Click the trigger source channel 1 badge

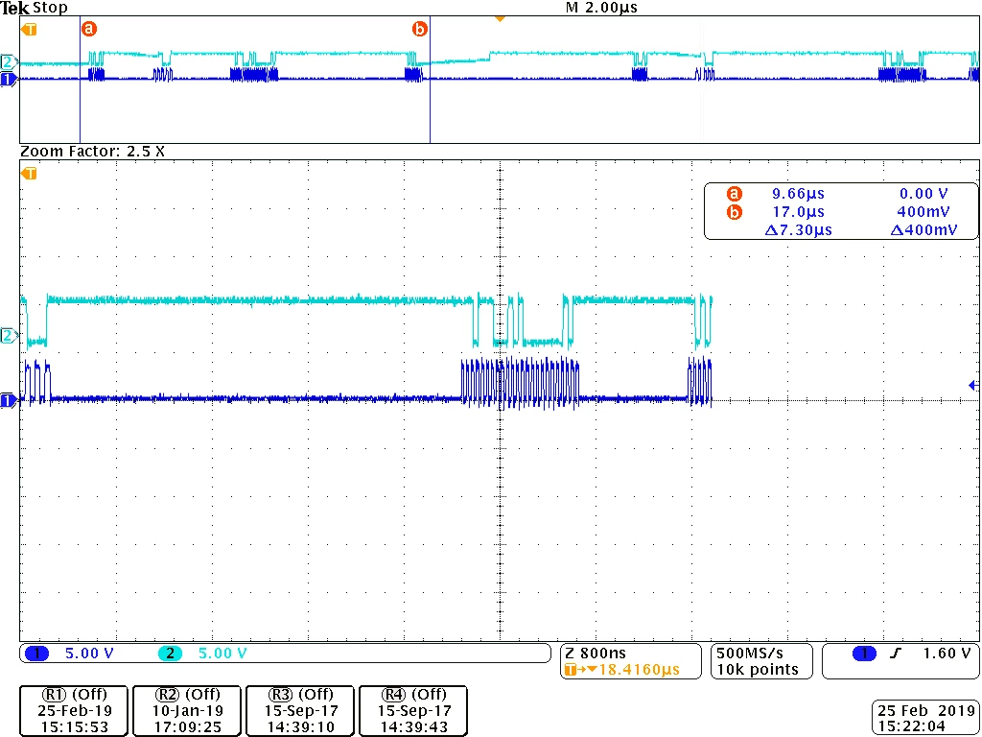click(x=864, y=654)
